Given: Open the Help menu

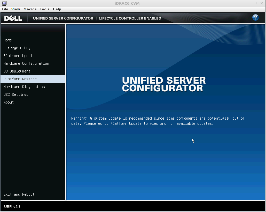Looking at the screenshot, I should click(57, 9).
